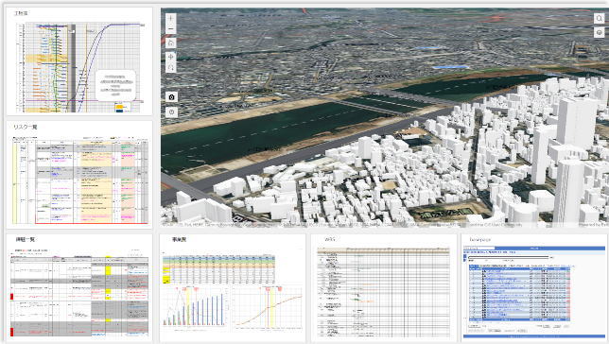This screenshot has height=344, width=609.
Task: Open the map search magnifier icon
Action: [x=600, y=18]
